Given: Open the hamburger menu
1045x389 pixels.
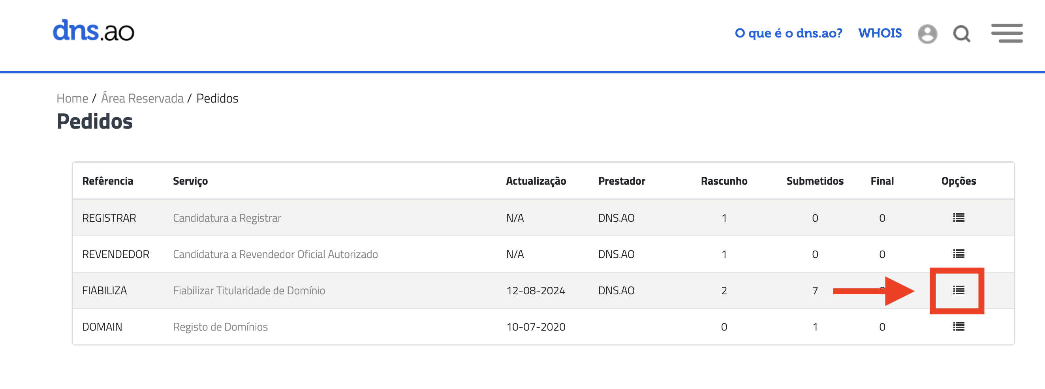Looking at the screenshot, I should tap(1006, 33).
